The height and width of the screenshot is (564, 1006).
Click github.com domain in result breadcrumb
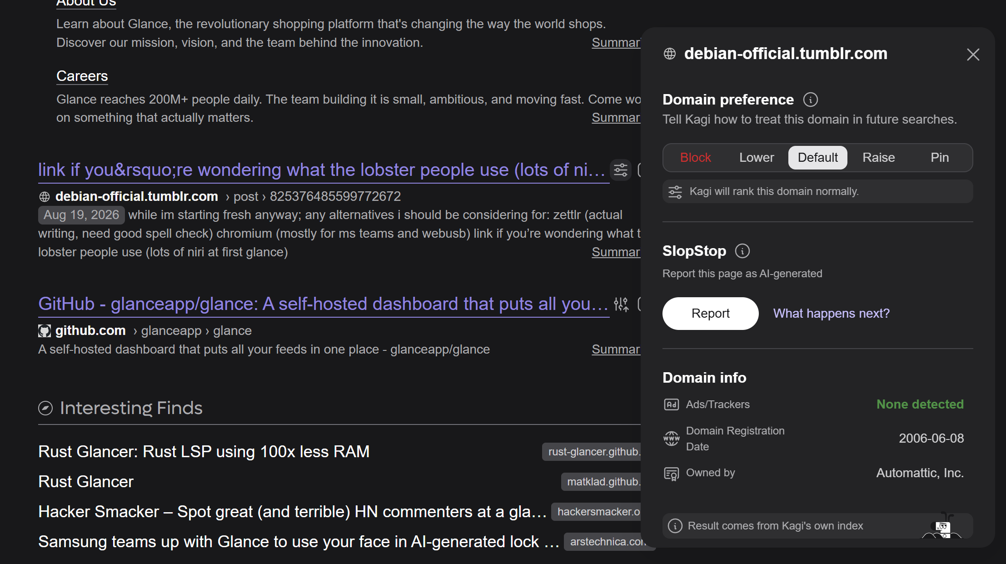click(x=90, y=331)
